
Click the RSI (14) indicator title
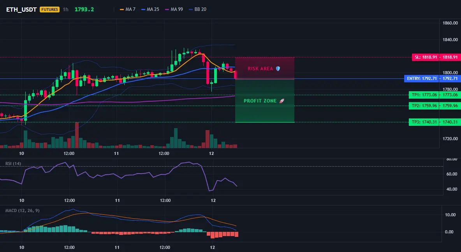[x=13, y=163]
